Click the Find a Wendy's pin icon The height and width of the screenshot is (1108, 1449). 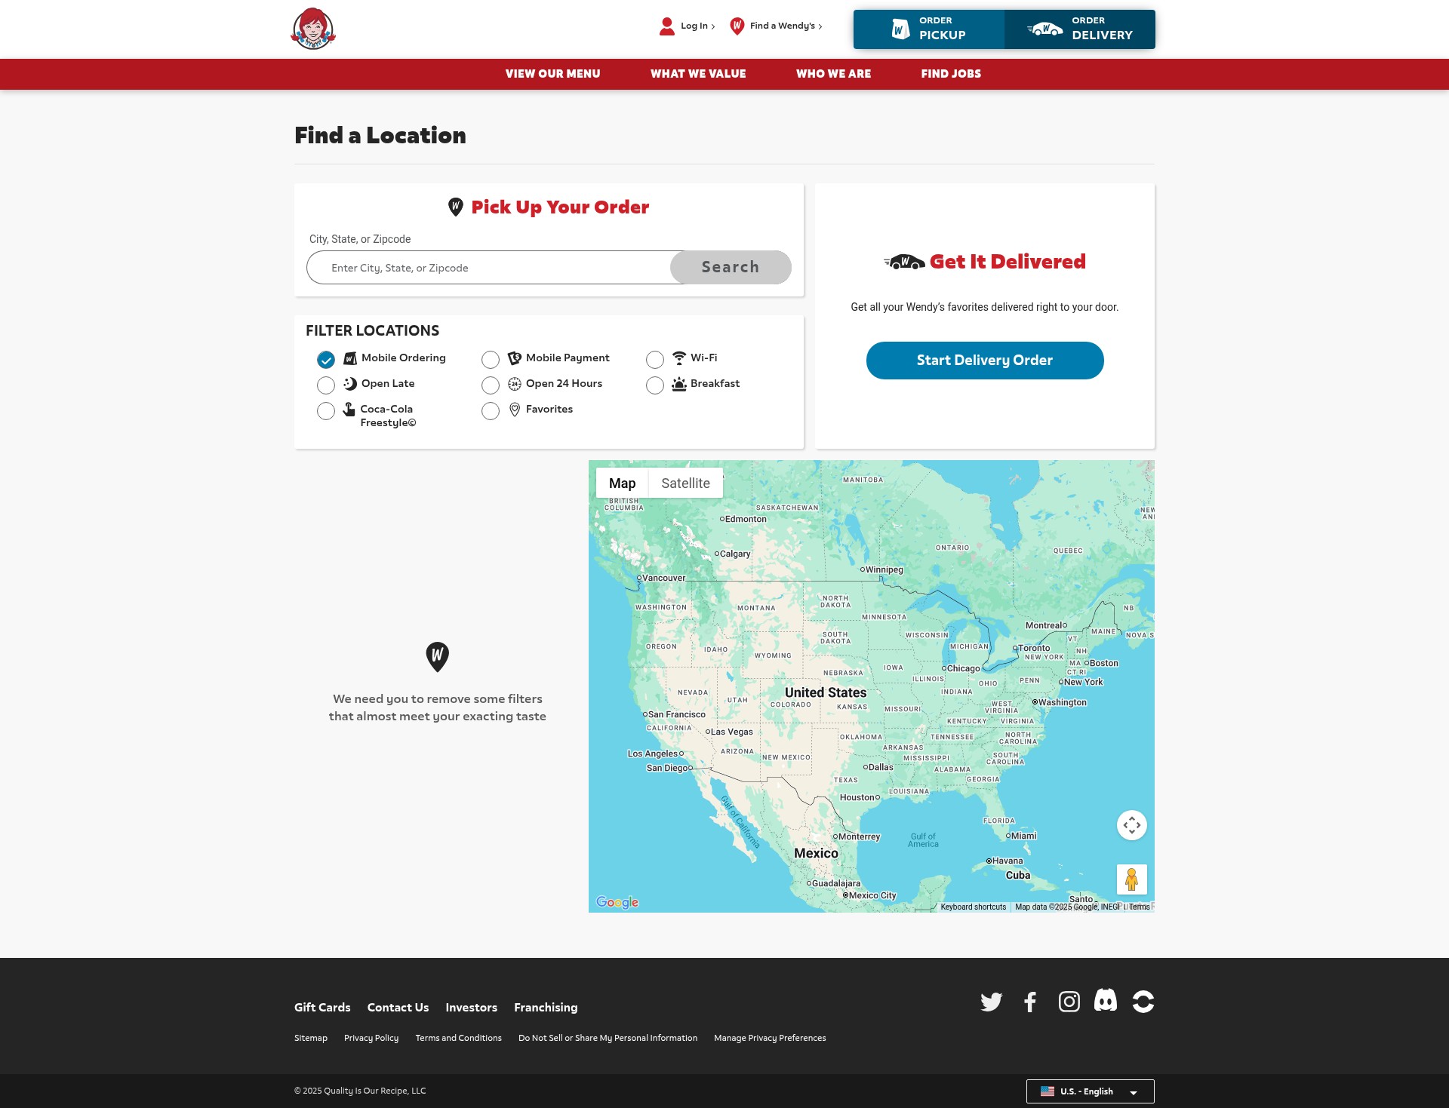737,26
